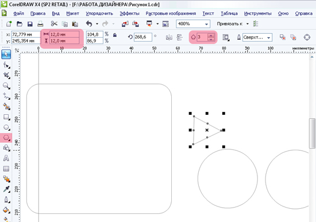Click the To Front of layer icon
The width and height of the screenshot is (316, 222).
click(283, 37)
